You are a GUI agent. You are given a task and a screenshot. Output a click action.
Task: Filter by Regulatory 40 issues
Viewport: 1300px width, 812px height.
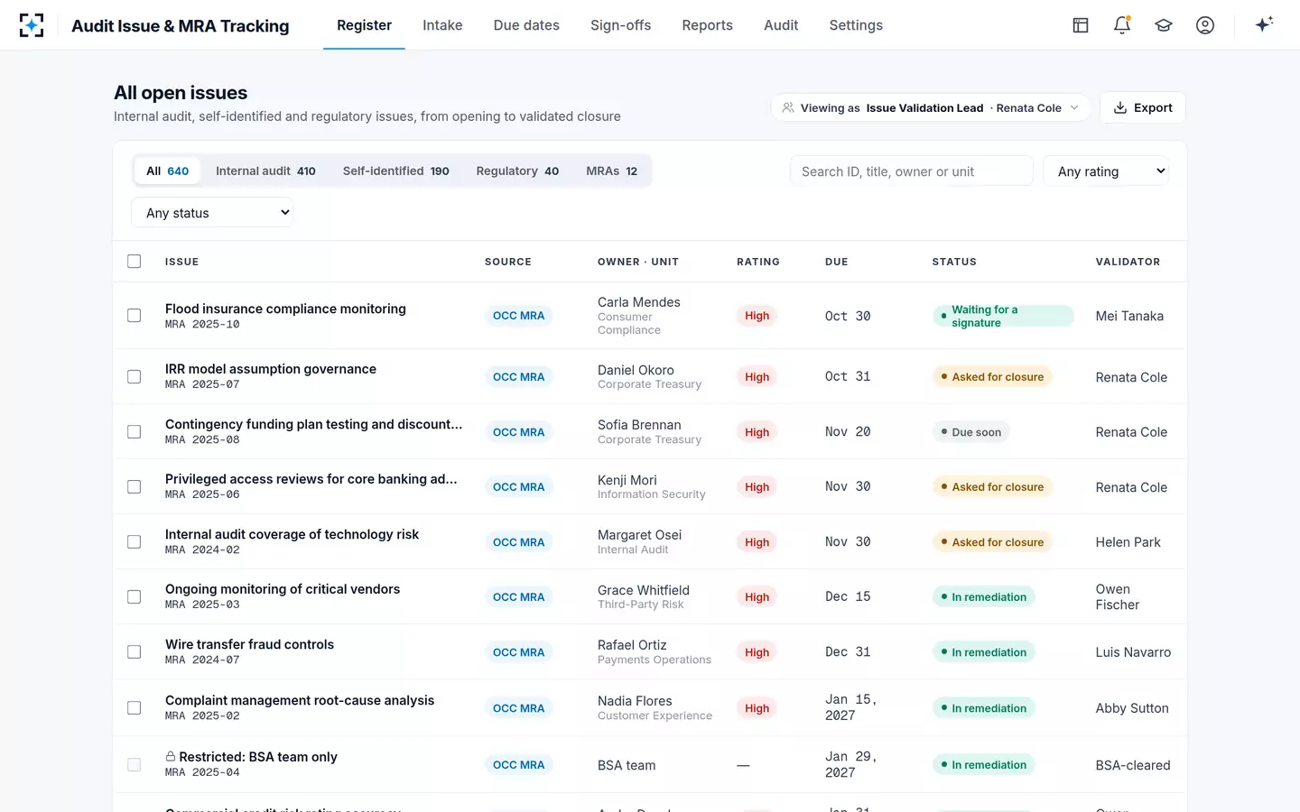(517, 171)
